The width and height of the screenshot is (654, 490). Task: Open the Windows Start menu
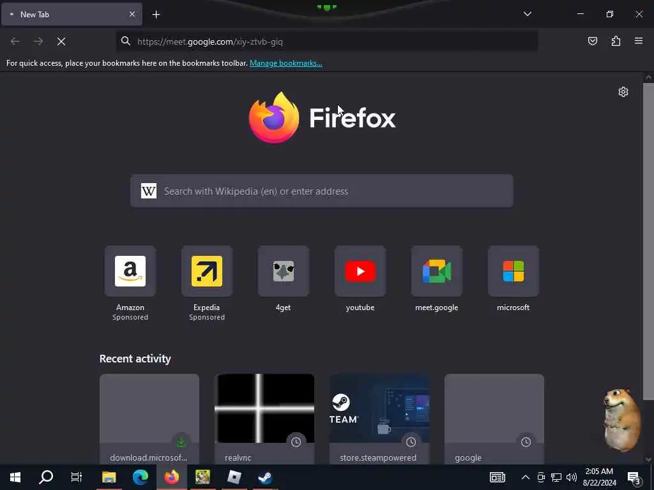coord(15,477)
